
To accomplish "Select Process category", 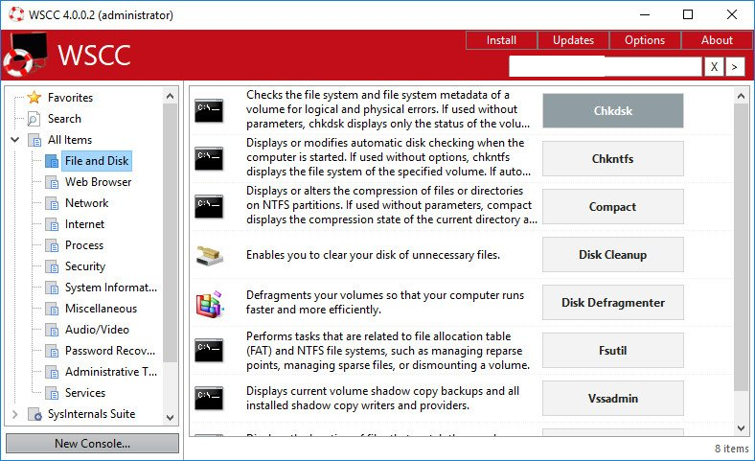I will [x=84, y=245].
